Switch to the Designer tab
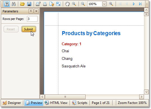 [12, 103]
